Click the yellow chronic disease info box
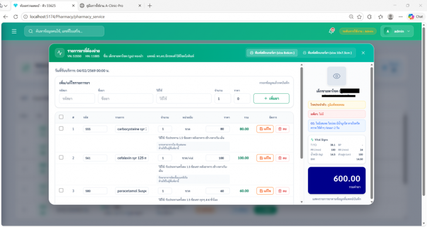Viewport: 427px width, 227px height. point(337,104)
